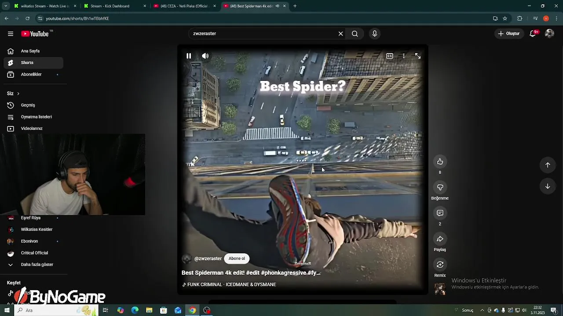The height and width of the screenshot is (316, 563).
Task: Open Eşref Rüya subscription
Action: click(x=33, y=218)
